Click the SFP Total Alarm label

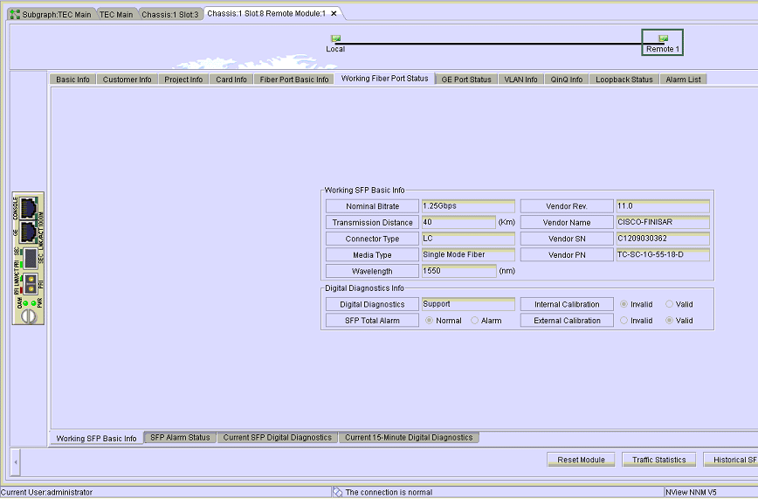pyautogui.click(x=372, y=321)
